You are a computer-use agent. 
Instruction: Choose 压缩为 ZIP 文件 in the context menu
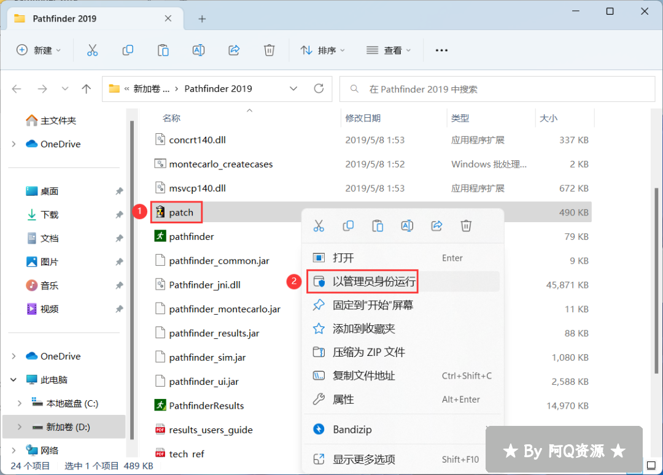[401, 352]
